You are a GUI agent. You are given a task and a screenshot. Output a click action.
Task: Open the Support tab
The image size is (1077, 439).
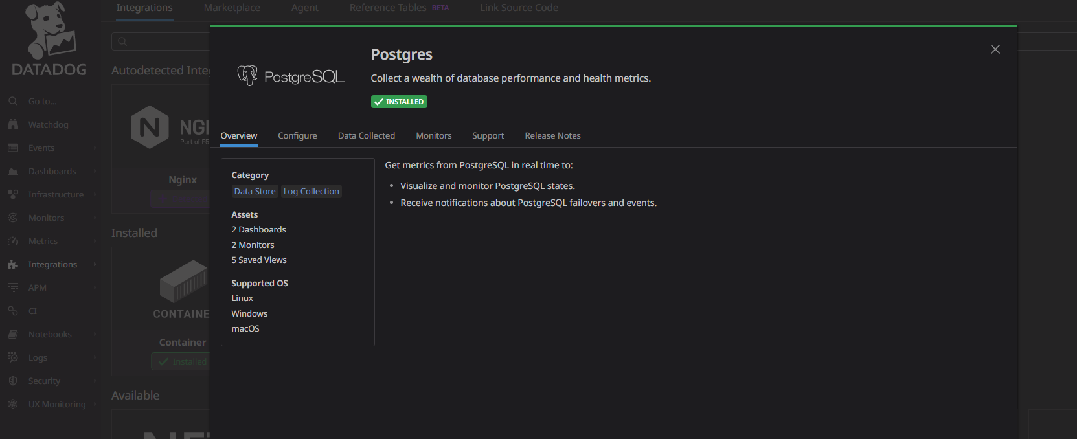coord(488,135)
